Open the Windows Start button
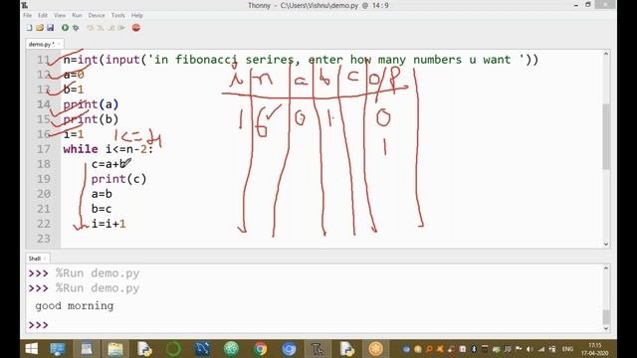Screen dimensions: 637x358 (31, 349)
